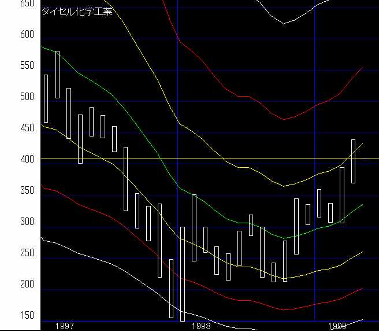Select the 1998 year label on the time axis
This screenshot has width=379, height=332.
coord(202,326)
